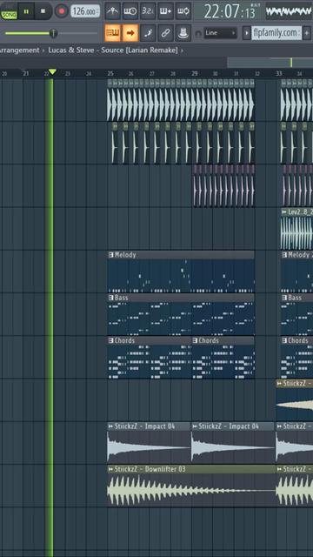Viewport: 313px width, 557px height.
Task: Click bar 29 on the timeline ruler
Action: click(195, 73)
